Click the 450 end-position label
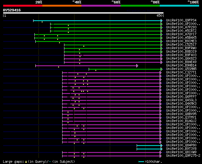This screenshot has height=164, width=202. tap(159, 15)
